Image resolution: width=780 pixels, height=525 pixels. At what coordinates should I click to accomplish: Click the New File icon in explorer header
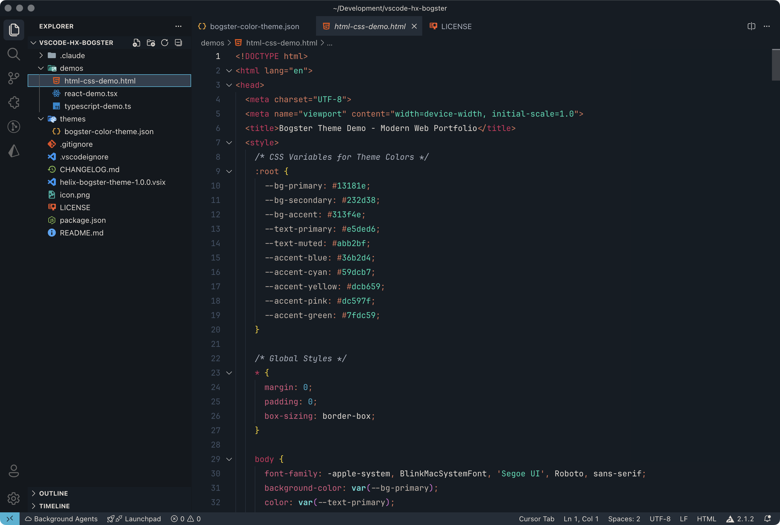136,43
